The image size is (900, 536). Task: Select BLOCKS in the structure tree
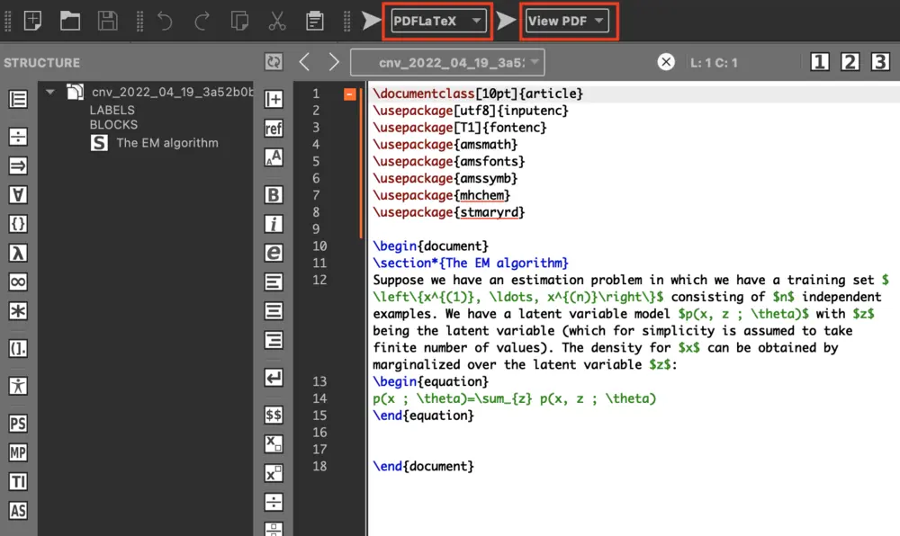(x=113, y=125)
